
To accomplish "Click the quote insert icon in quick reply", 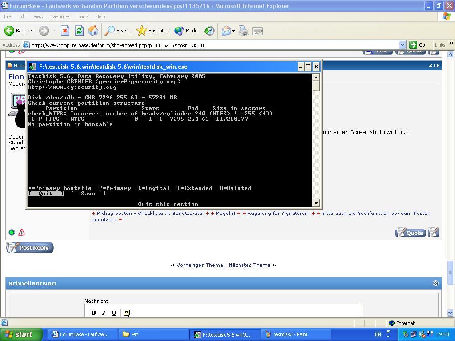I will [127, 313].
